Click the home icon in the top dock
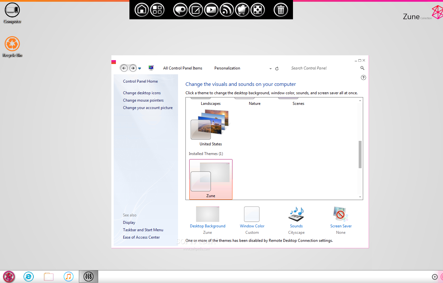This screenshot has height=283, width=443. click(142, 10)
